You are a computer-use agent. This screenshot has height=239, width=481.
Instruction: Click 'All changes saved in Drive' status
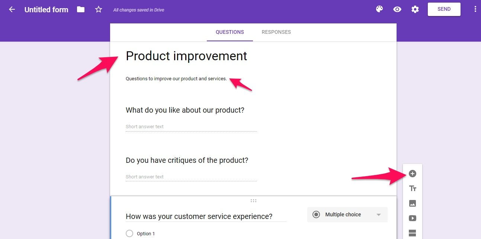(x=139, y=10)
